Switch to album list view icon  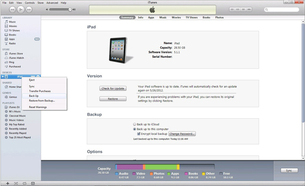[238, 9]
